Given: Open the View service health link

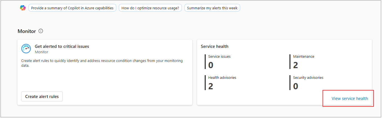Looking at the screenshot, I should 350,99.
